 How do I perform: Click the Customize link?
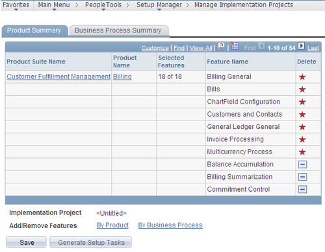click(x=155, y=48)
